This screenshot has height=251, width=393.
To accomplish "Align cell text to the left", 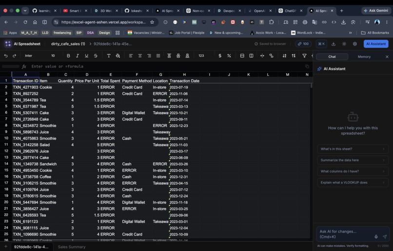I will coord(131,56).
